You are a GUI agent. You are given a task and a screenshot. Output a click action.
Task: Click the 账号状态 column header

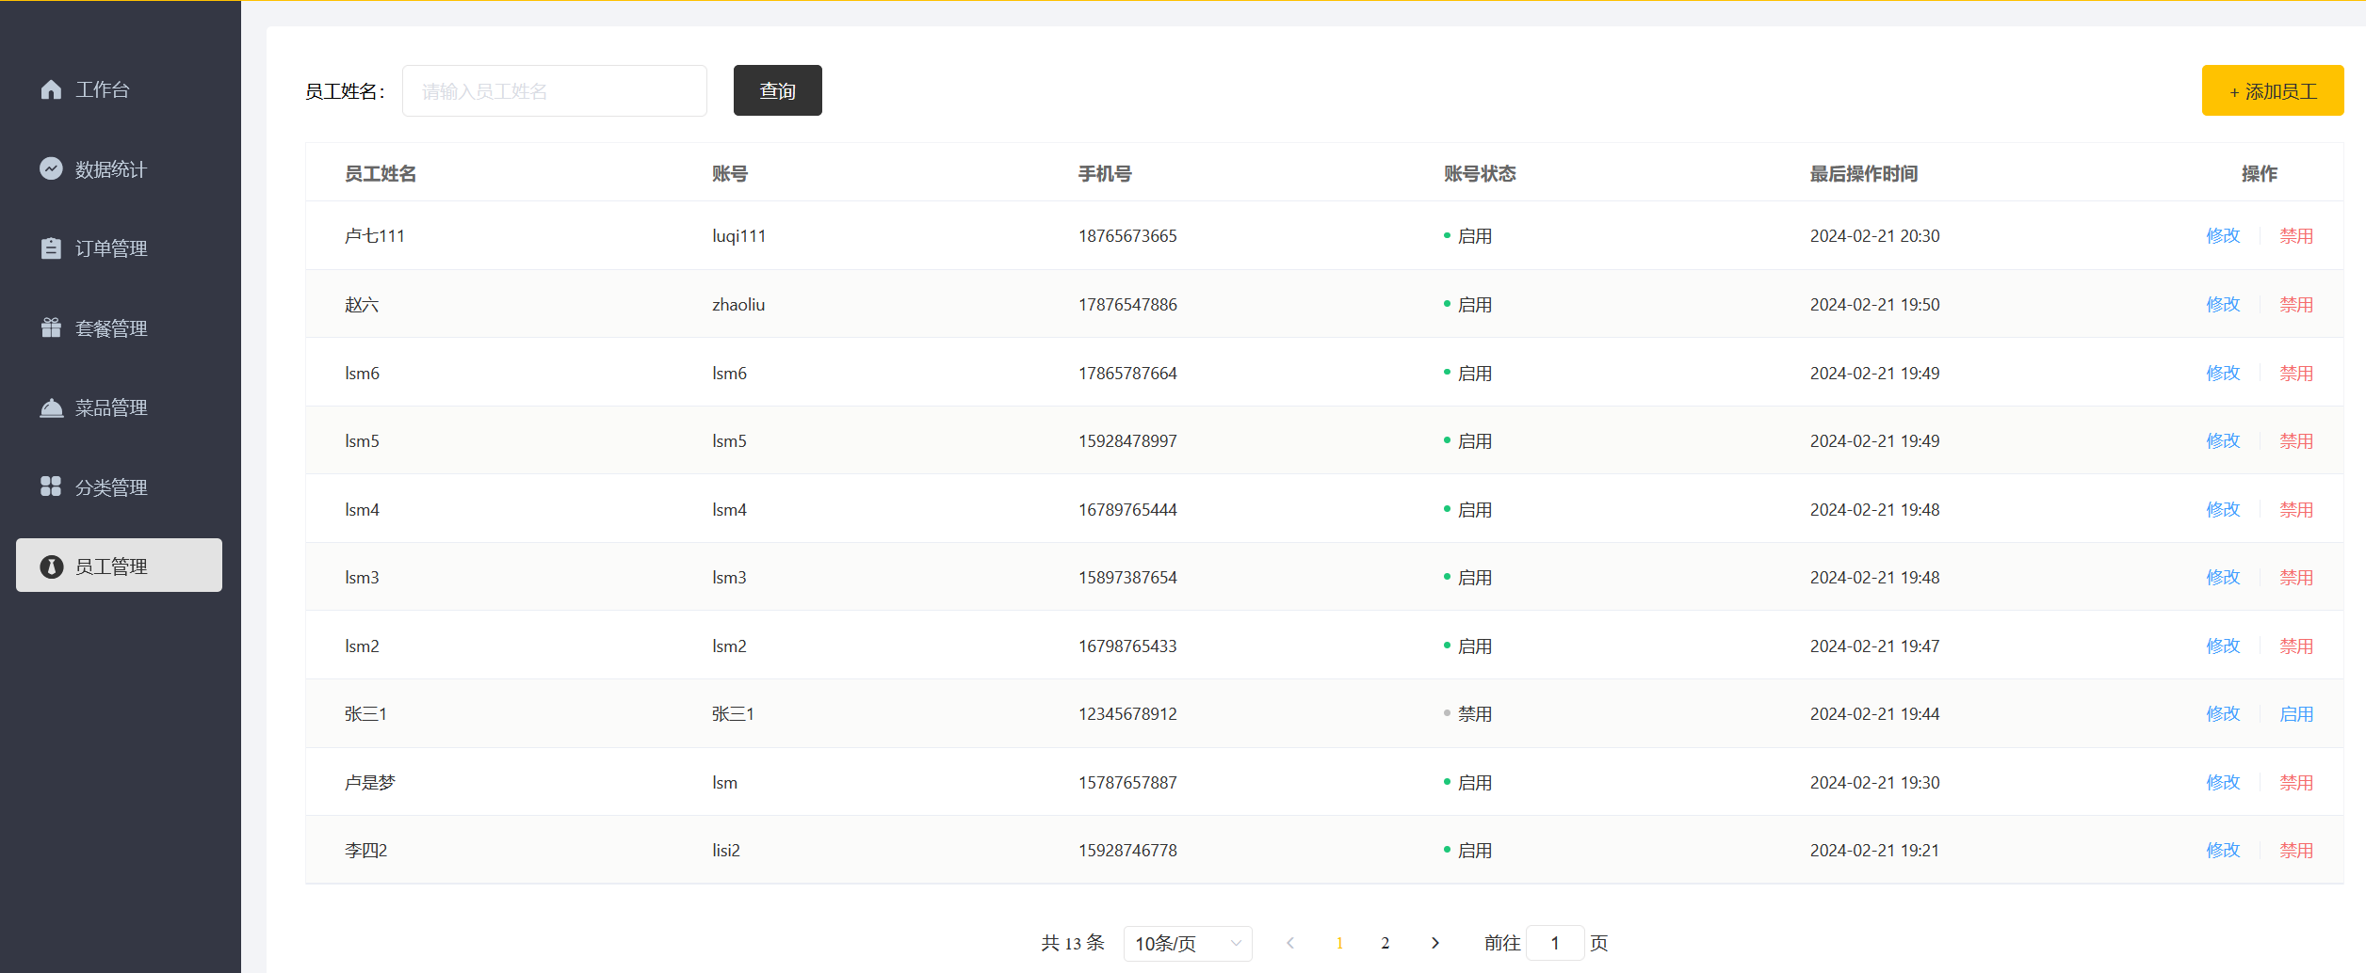click(x=1480, y=174)
